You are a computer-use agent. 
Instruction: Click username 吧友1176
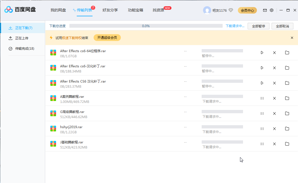220,10
